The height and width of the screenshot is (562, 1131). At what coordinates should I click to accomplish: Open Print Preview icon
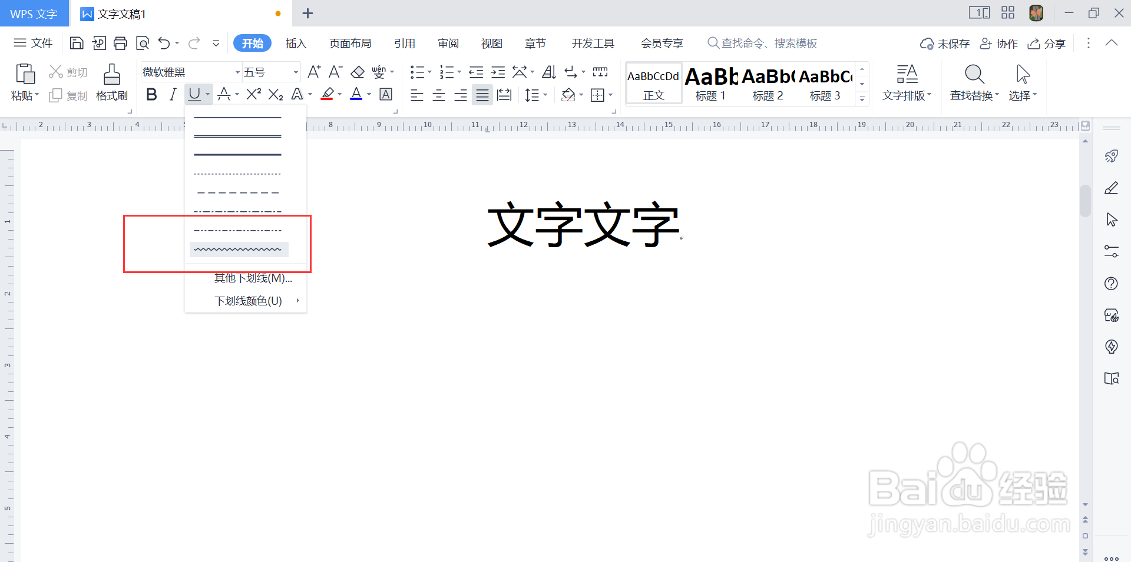click(142, 43)
